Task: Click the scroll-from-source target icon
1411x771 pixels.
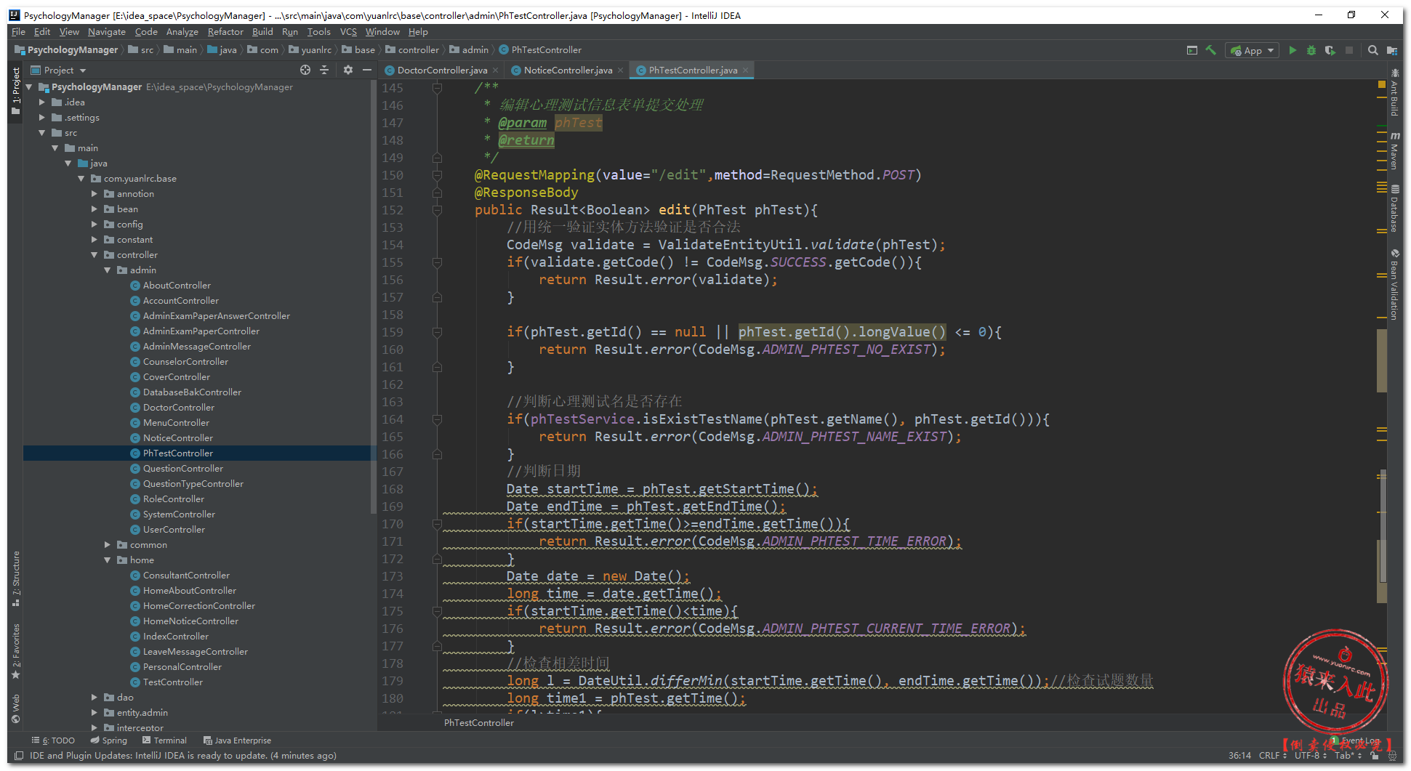Action: click(305, 70)
